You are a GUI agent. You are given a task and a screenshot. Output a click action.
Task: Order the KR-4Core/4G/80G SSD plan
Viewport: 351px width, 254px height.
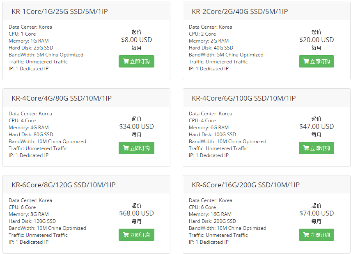pyautogui.click(x=136, y=148)
